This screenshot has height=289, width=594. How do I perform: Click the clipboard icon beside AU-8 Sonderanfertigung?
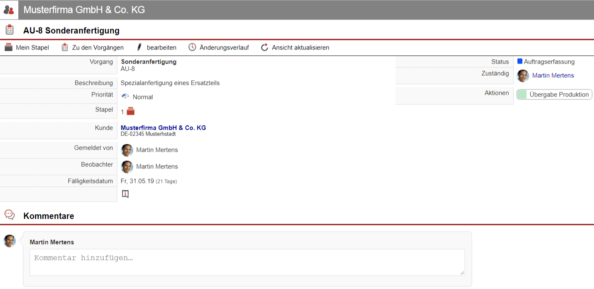[9, 30]
